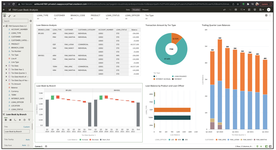Collapse the FAH Scenario Data 1.2 dataset
The height and width of the screenshot is (150, 276).
pyautogui.click(x=4, y=26)
